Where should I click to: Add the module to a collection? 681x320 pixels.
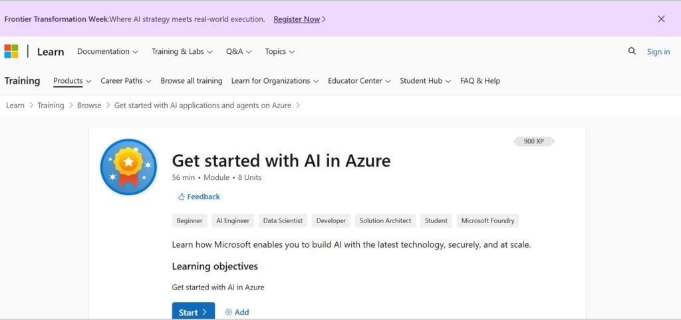(237, 312)
